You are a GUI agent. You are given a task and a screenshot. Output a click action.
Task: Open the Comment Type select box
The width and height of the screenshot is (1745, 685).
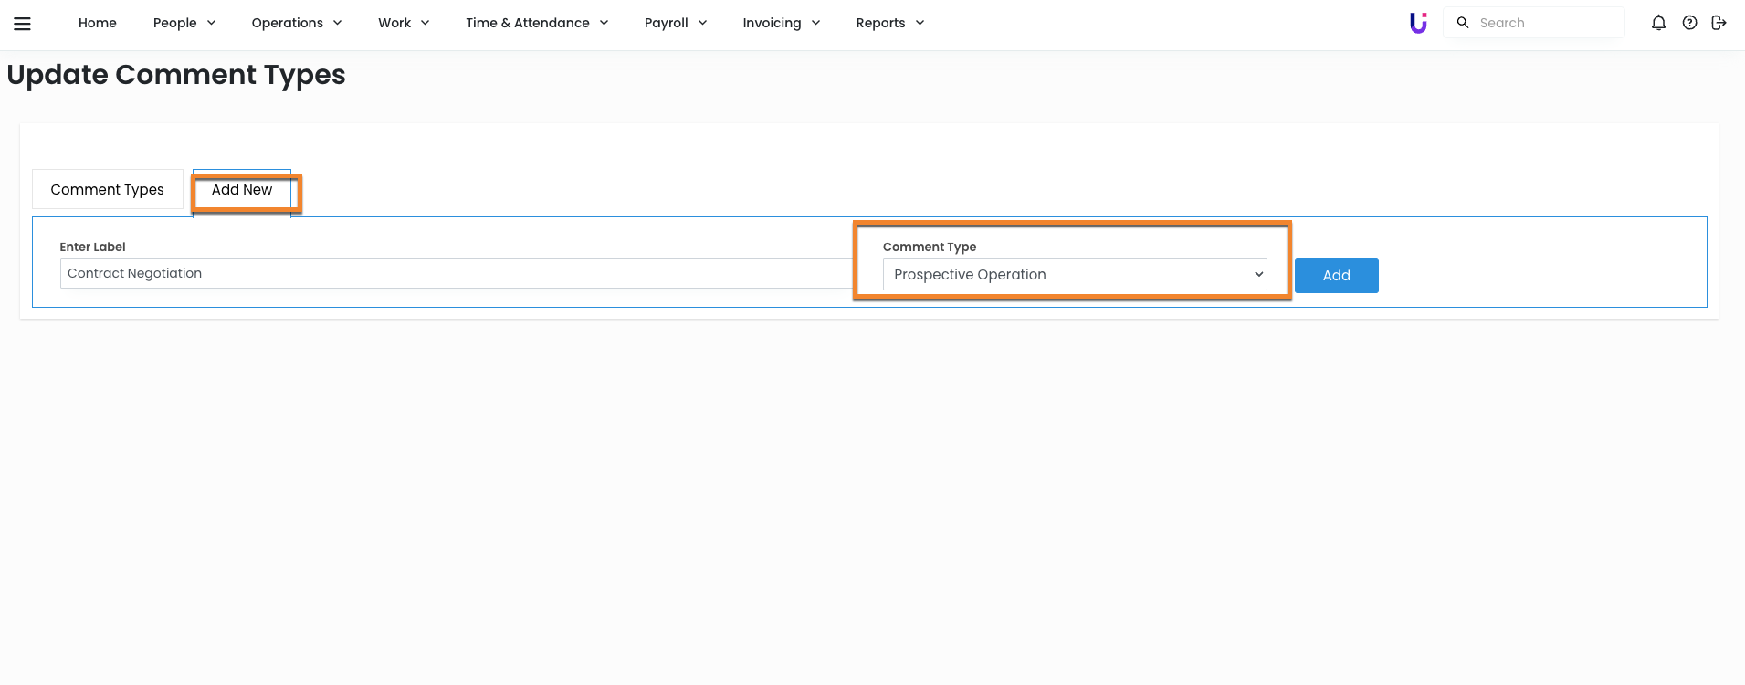[1074, 275]
